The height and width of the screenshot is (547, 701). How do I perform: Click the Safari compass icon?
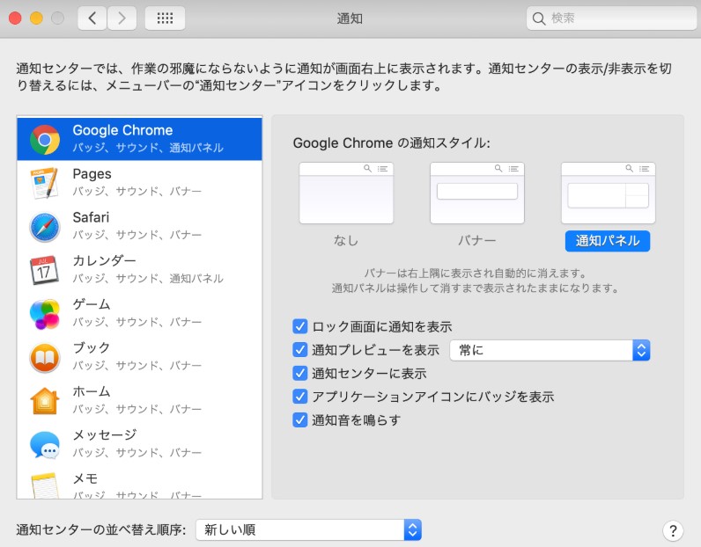45,227
